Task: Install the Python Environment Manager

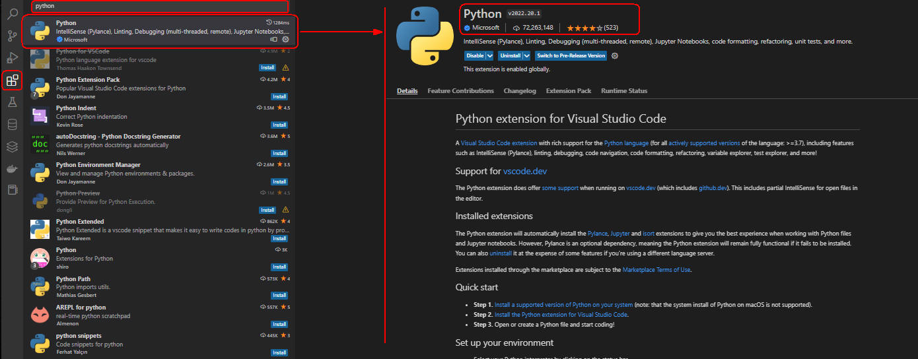Action: [x=279, y=181]
